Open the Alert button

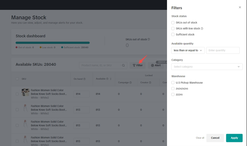coord(156,65)
